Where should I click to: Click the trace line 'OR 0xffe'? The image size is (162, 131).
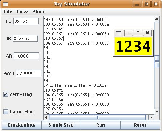[x=52, y=85]
